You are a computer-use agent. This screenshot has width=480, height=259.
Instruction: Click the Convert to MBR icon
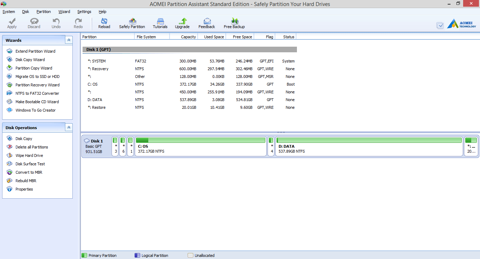coord(9,172)
